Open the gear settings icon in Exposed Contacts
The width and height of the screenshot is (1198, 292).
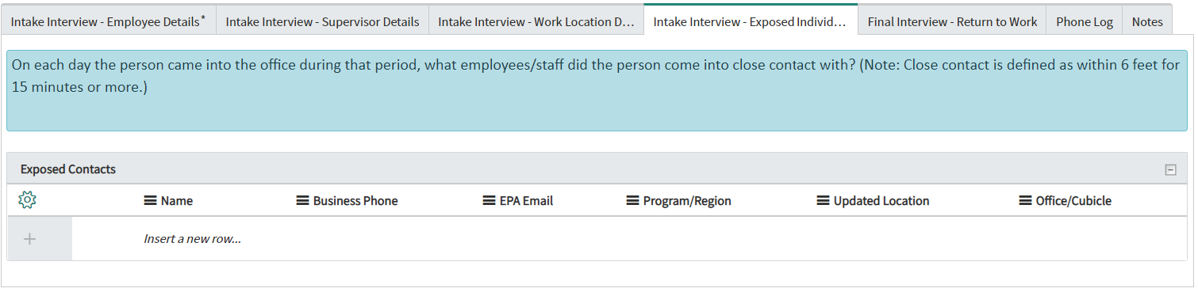coord(27,200)
